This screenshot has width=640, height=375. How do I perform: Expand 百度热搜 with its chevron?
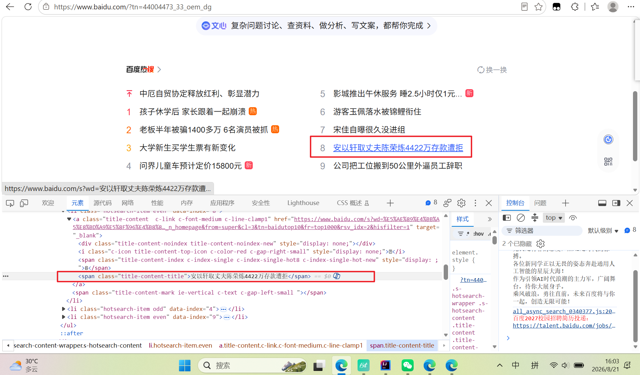(159, 69)
